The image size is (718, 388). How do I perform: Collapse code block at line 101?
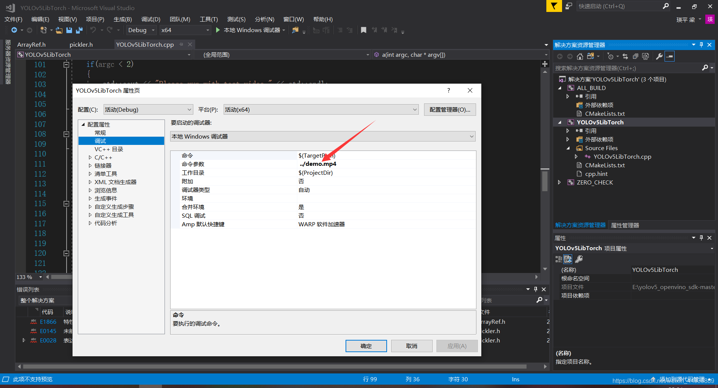click(x=66, y=65)
